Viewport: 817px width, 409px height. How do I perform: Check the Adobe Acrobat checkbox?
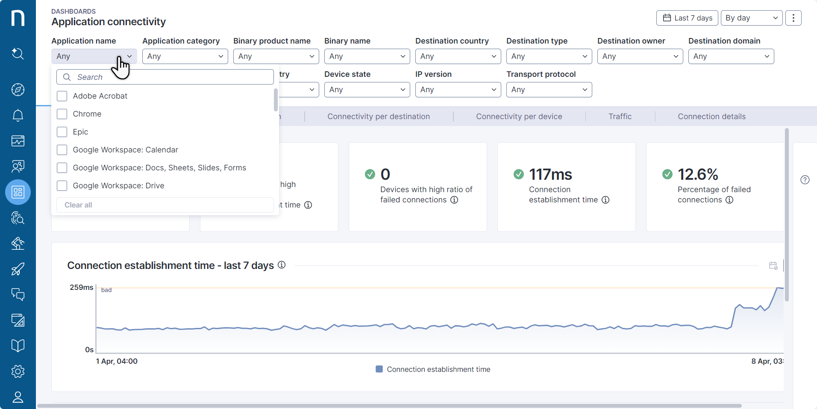coord(62,96)
